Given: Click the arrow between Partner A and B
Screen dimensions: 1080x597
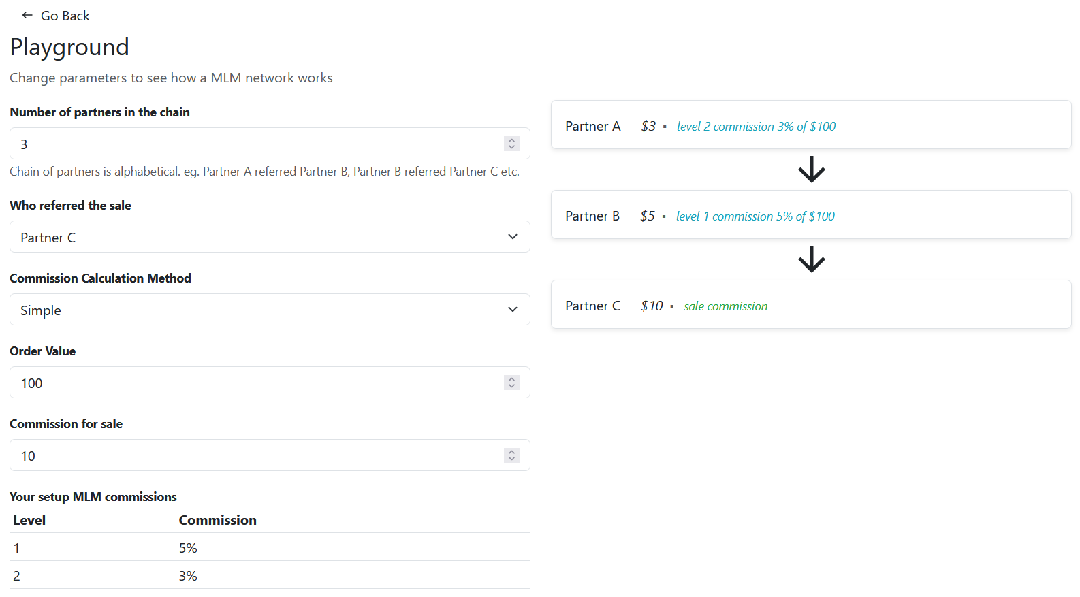Looking at the screenshot, I should point(811,170).
